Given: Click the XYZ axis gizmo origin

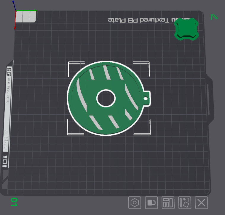Looking at the screenshot, I should [x=15, y=11].
